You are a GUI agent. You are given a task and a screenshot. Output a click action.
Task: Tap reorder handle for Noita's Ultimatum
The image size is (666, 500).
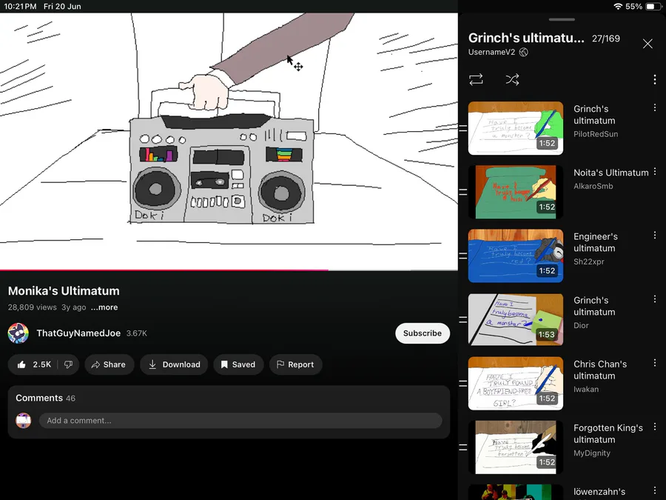pyautogui.click(x=463, y=192)
